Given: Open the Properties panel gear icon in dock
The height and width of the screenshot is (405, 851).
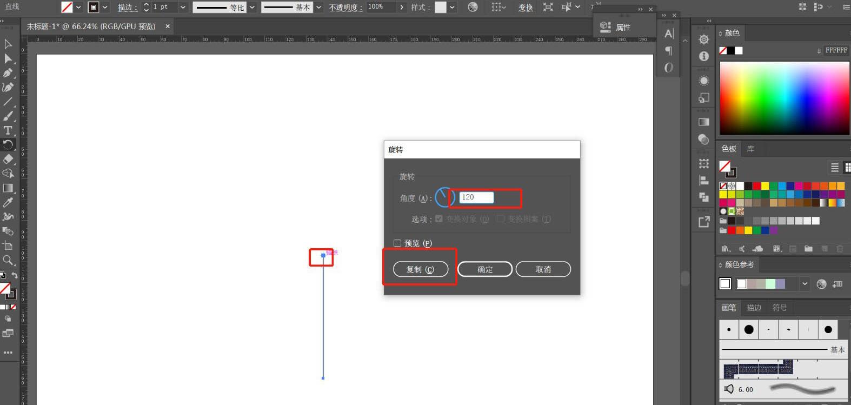Looking at the screenshot, I should 703,39.
